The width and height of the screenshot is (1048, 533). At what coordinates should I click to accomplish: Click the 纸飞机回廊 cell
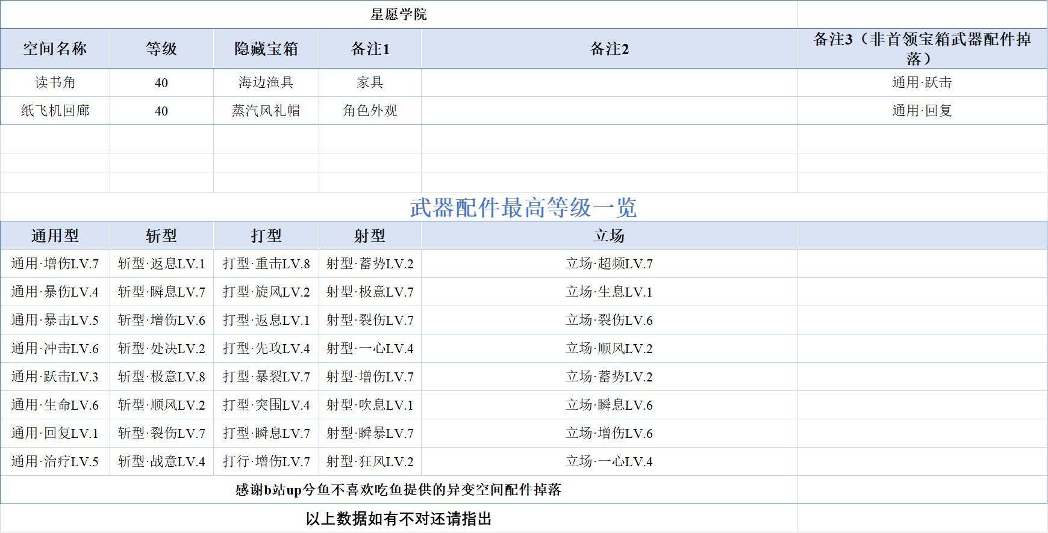(x=55, y=111)
